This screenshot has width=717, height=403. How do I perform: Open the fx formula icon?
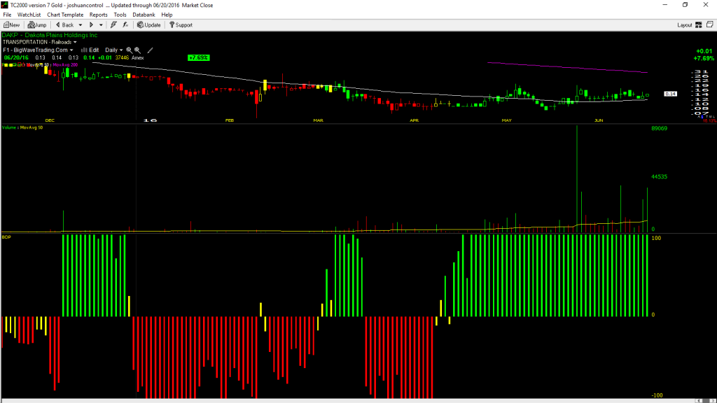coord(125,25)
